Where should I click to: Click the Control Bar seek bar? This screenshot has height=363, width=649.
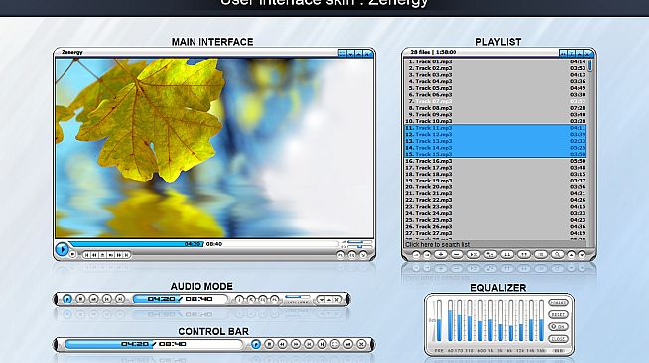pos(154,344)
